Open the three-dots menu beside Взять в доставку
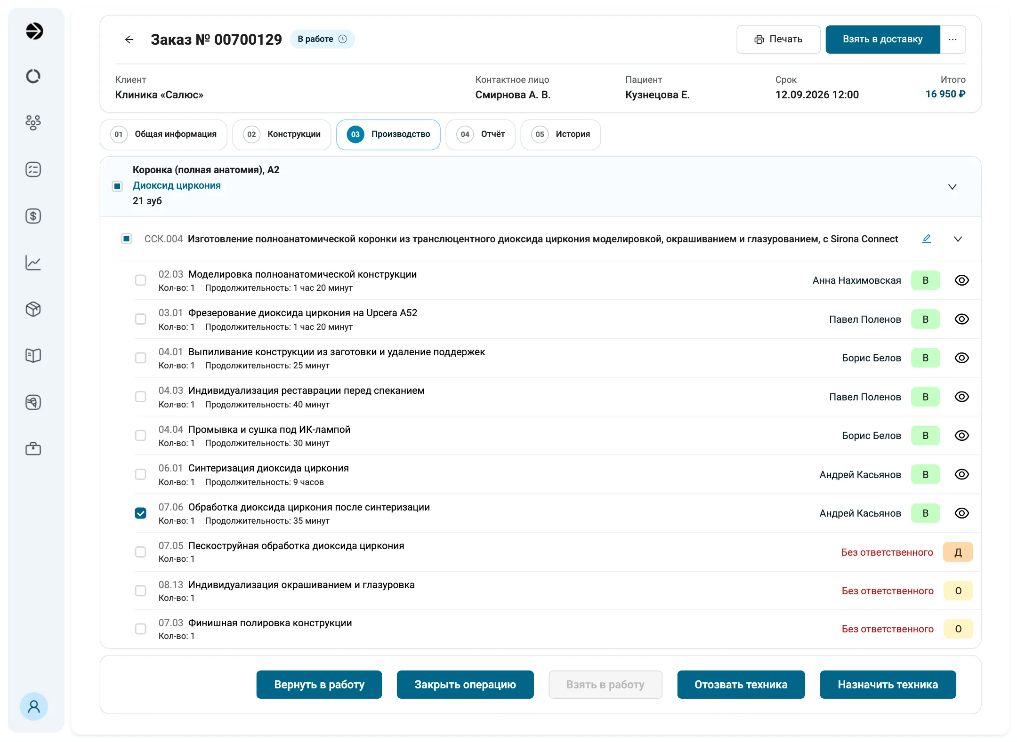 pos(952,40)
